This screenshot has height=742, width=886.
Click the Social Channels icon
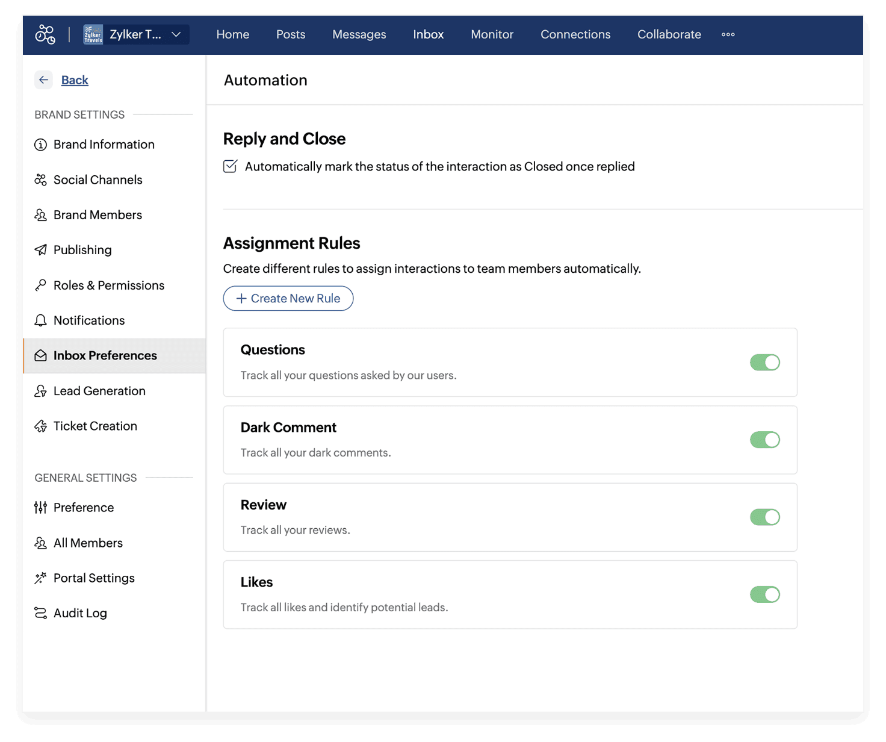coord(40,180)
